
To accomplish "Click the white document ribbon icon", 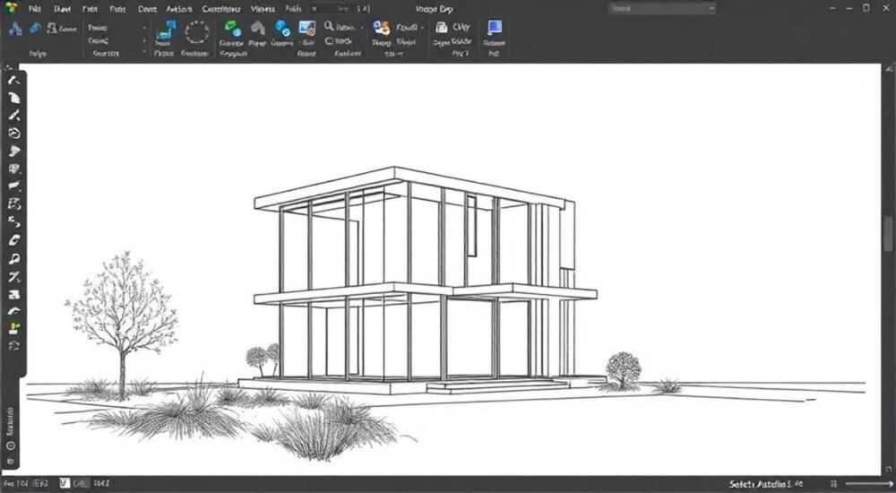I will [x=442, y=28].
